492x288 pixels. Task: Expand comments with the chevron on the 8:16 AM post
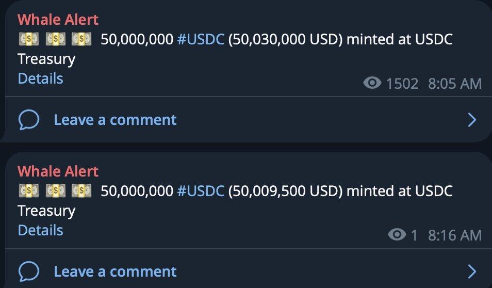pos(471,271)
